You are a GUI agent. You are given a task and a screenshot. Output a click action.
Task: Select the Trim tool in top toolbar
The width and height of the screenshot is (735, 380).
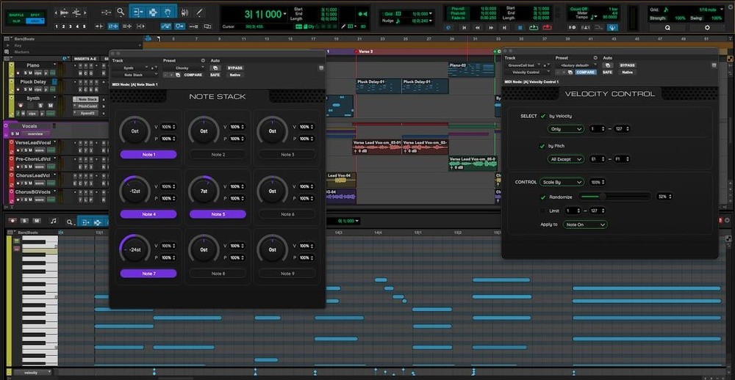click(137, 12)
